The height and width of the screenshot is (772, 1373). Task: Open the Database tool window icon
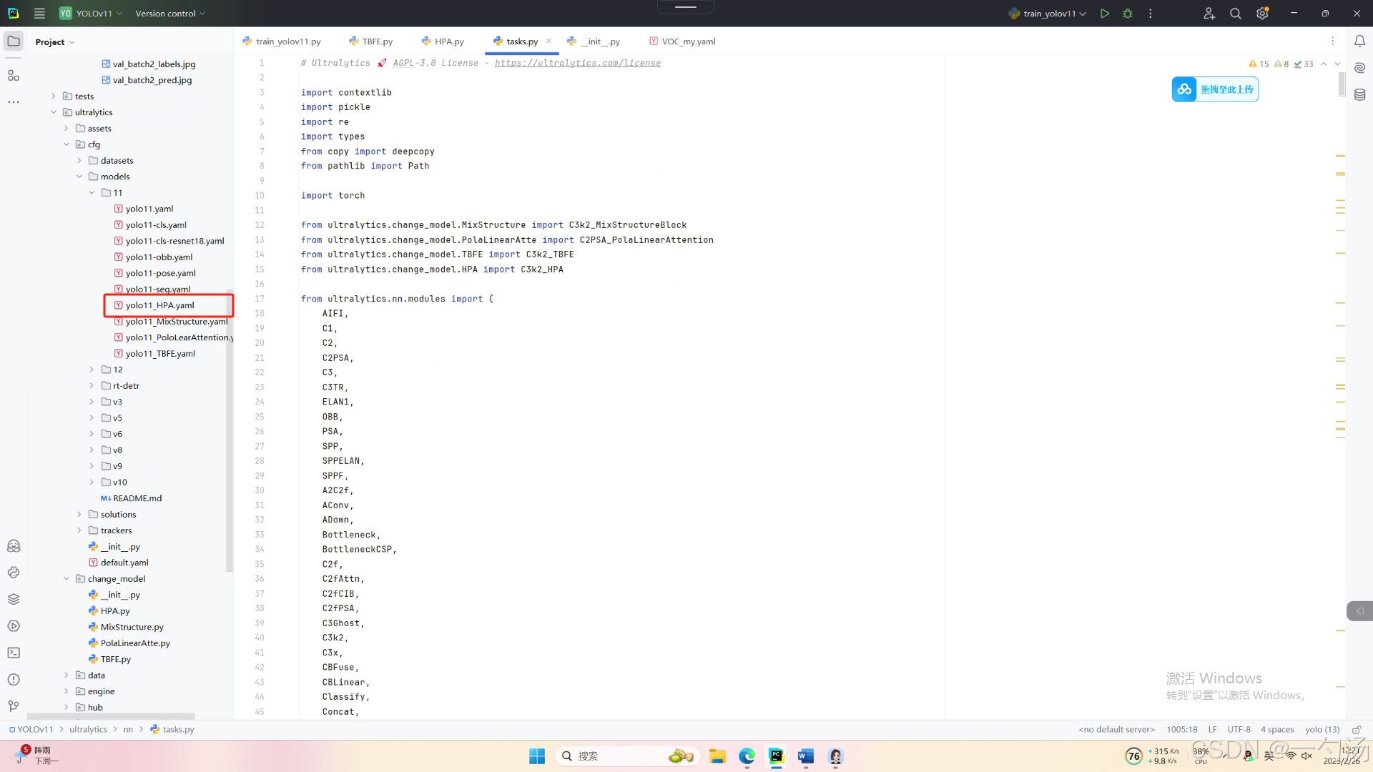(x=1359, y=94)
